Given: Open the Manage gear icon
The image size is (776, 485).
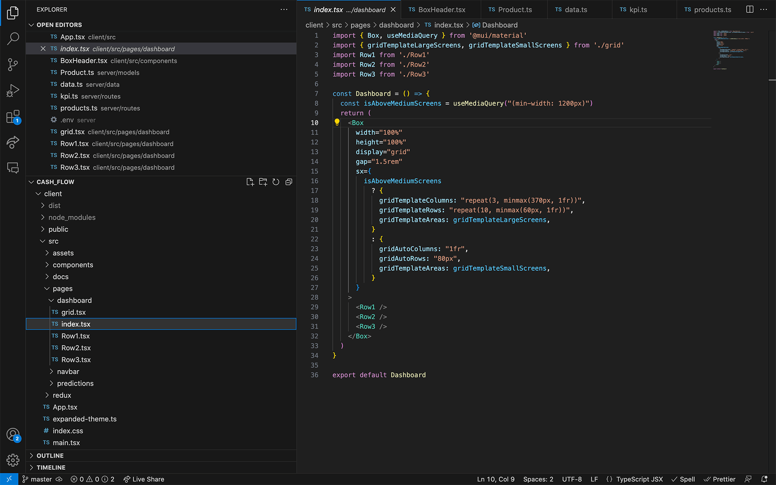Looking at the screenshot, I should [x=13, y=460].
